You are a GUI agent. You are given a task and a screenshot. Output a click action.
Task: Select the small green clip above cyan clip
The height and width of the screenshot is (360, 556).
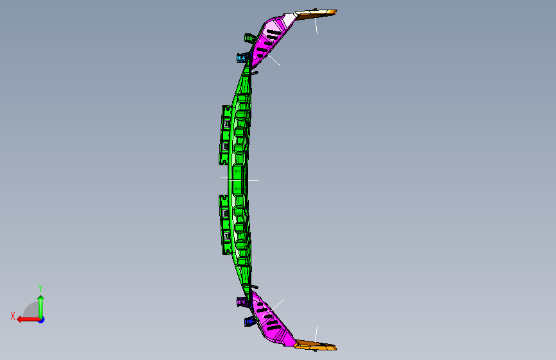[250, 38]
